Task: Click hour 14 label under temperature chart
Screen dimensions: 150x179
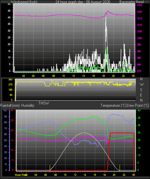Action: coord(85,175)
